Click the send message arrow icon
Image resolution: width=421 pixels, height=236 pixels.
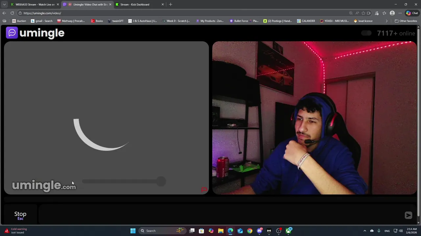(x=408, y=215)
